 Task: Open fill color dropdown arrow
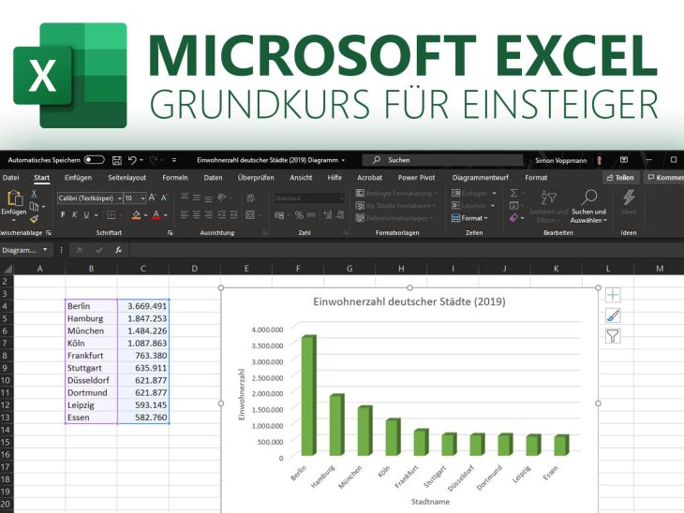click(145, 215)
